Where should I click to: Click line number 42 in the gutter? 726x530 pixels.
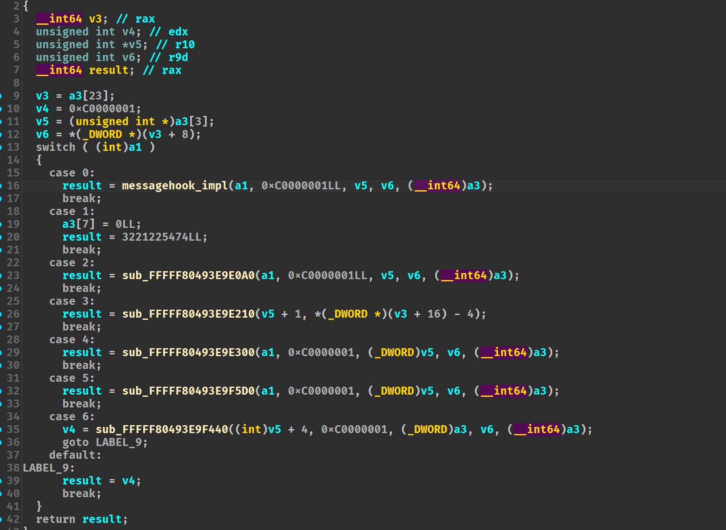tap(13, 519)
